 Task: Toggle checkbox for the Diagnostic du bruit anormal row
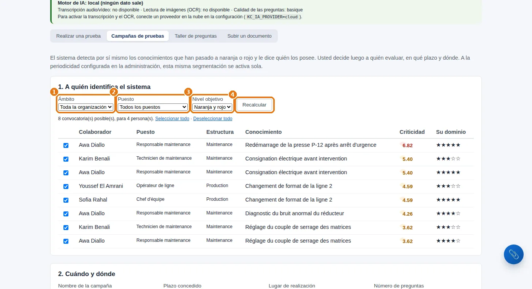(x=66, y=214)
